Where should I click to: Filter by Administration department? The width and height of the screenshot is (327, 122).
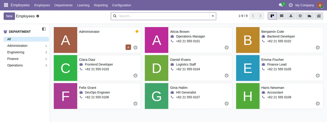click(x=26, y=46)
